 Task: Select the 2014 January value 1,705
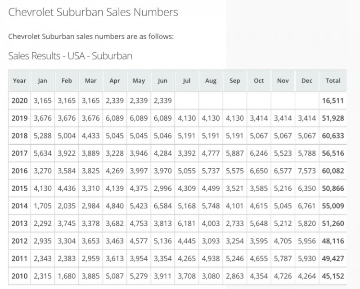pos(42,206)
